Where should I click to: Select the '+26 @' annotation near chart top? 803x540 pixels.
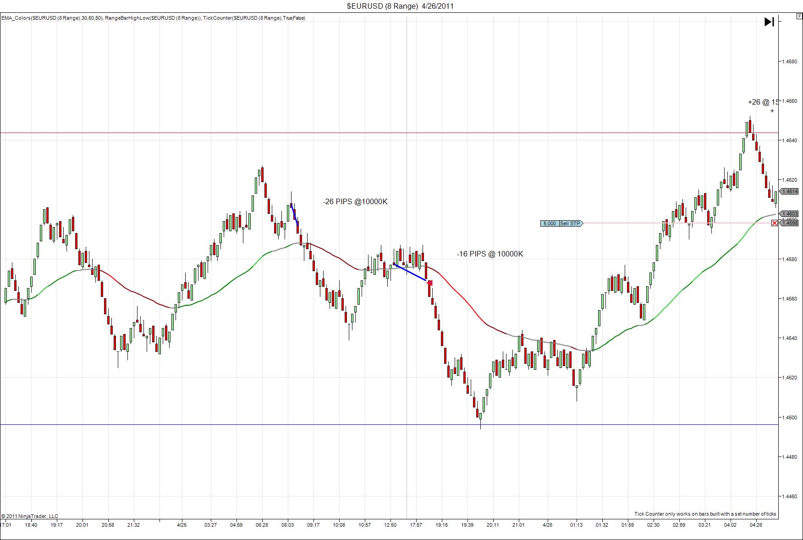coord(763,102)
